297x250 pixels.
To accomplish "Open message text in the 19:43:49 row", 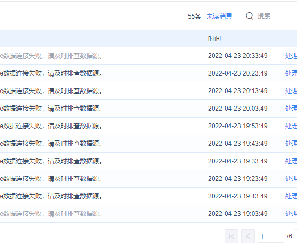I will [x=51, y=144].
